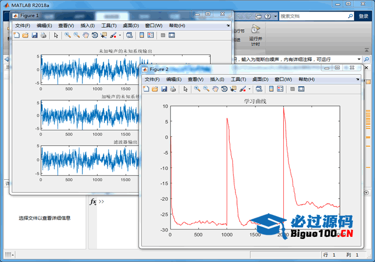Open 文件(F) menu in Figure 1
This screenshot has height=262, width=375.
tap(23, 26)
